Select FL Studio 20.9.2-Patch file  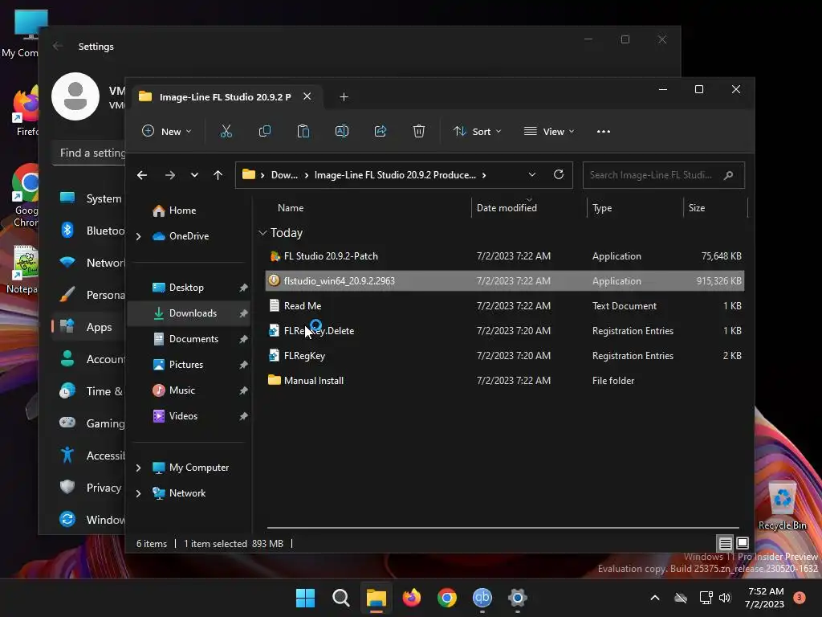(505, 256)
